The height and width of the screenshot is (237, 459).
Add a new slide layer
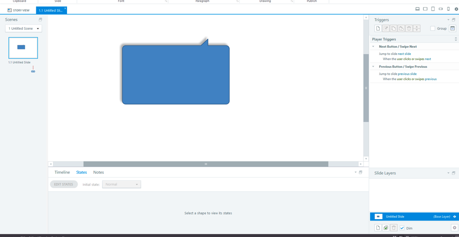(x=378, y=228)
